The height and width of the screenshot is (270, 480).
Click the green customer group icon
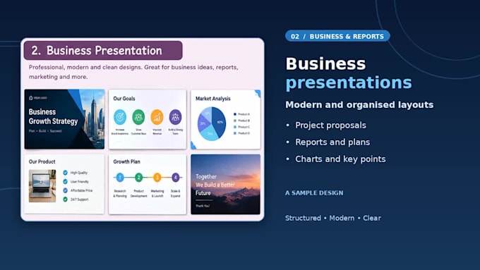coord(138,117)
